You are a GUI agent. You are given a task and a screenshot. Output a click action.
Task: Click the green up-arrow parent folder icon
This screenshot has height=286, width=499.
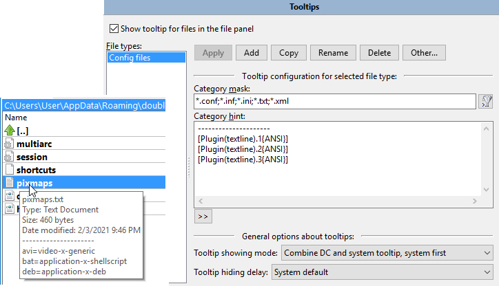pyautogui.click(x=9, y=131)
